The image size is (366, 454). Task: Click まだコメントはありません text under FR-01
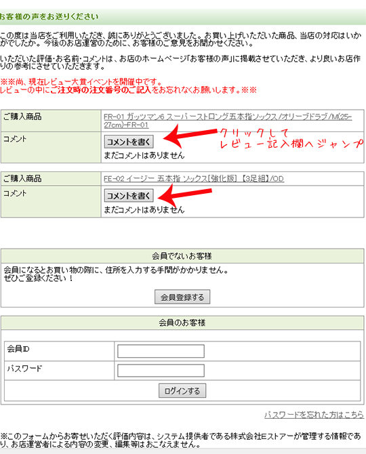(144, 155)
